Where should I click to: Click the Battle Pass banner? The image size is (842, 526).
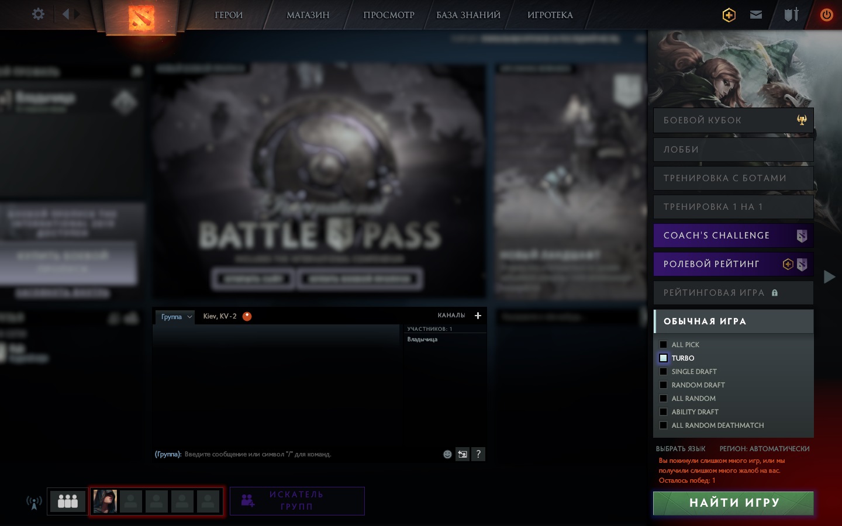(319, 182)
